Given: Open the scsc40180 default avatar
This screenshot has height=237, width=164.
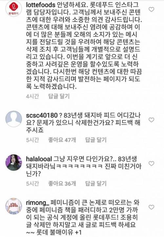Looking at the screenshot, I should click(14, 119).
